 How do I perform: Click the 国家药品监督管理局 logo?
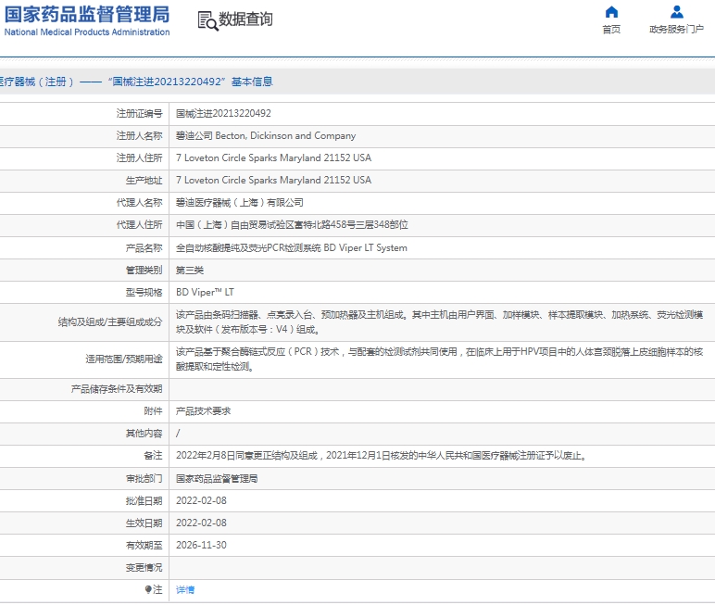[87, 14]
